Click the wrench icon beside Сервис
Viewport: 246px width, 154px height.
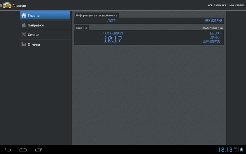point(24,34)
